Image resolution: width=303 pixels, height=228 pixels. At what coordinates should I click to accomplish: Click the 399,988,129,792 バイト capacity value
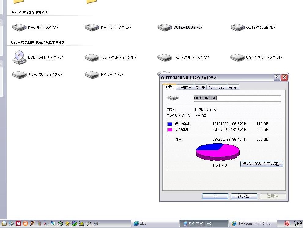point(229,139)
